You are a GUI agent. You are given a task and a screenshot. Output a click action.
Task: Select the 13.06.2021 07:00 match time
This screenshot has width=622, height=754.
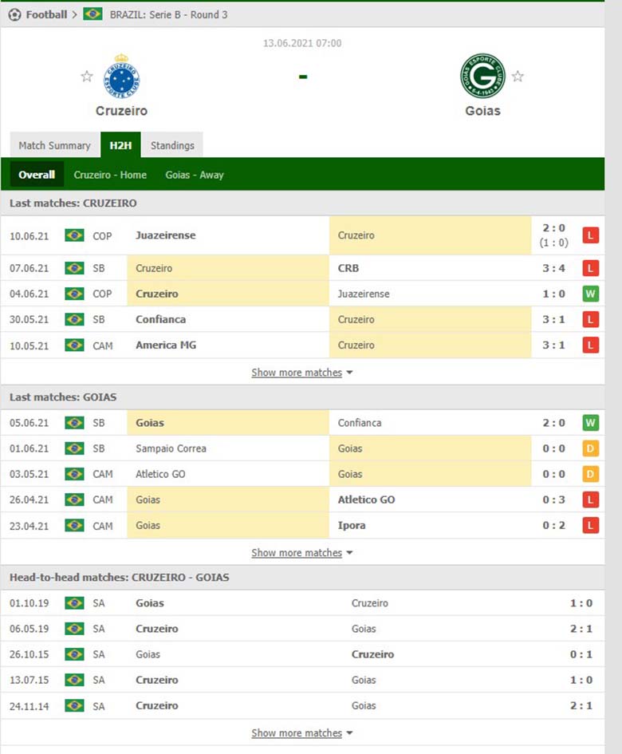coord(302,43)
